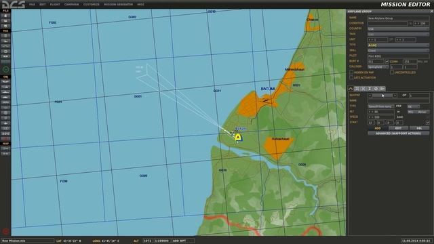
Task: Click the BORT number field
Action: pos(376,62)
